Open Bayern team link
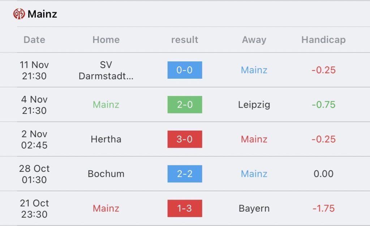The image size is (370, 226). coord(254,208)
